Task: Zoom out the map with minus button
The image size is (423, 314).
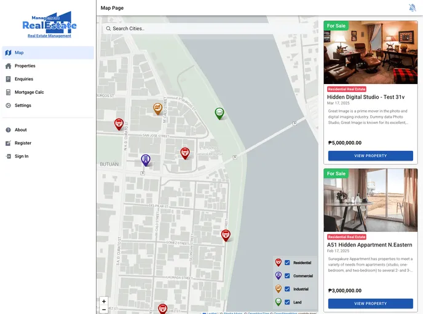Action: click(x=104, y=310)
